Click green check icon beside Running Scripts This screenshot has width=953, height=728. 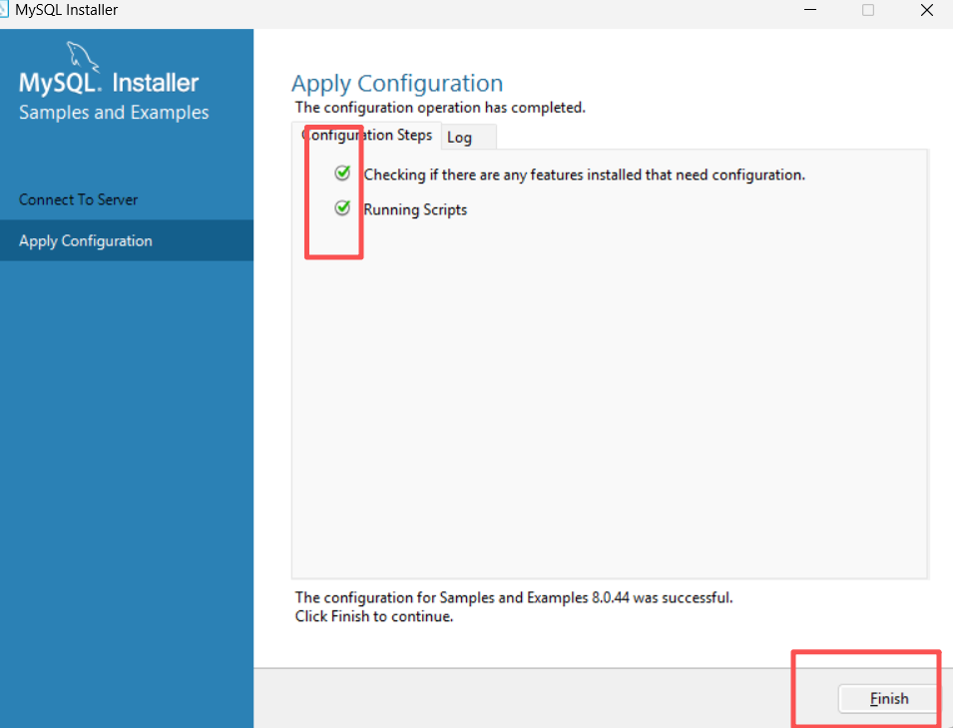(342, 208)
